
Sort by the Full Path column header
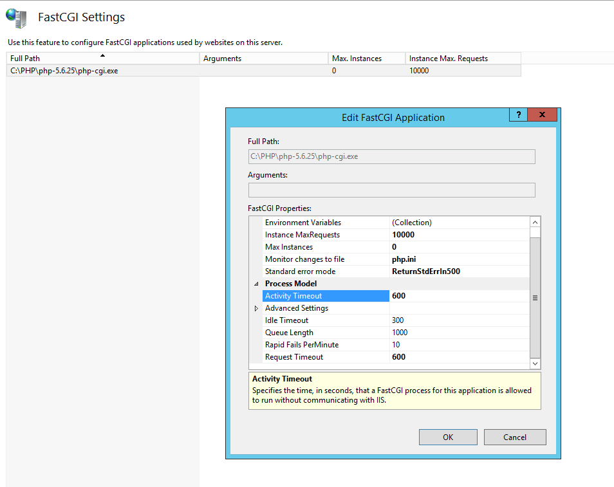(103, 59)
